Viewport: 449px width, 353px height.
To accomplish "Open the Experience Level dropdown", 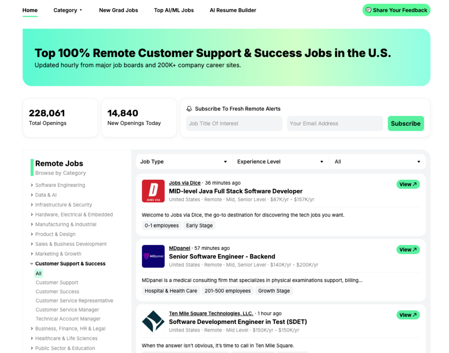I will (281, 161).
